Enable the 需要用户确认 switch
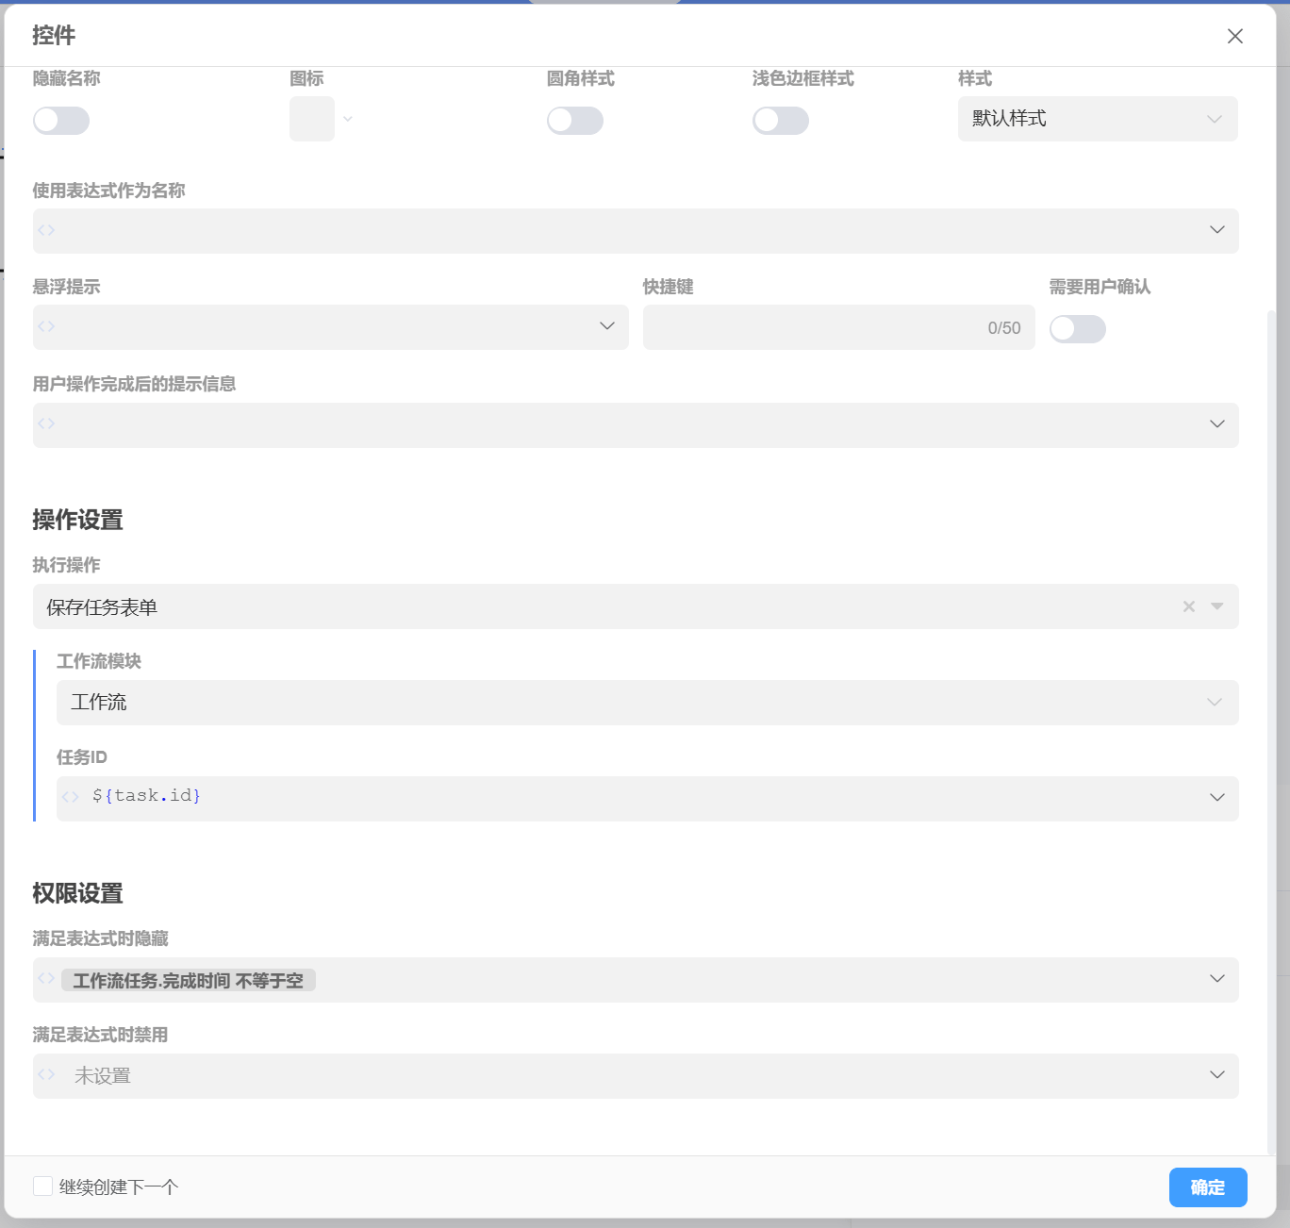This screenshot has height=1228, width=1290. (1078, 329)
